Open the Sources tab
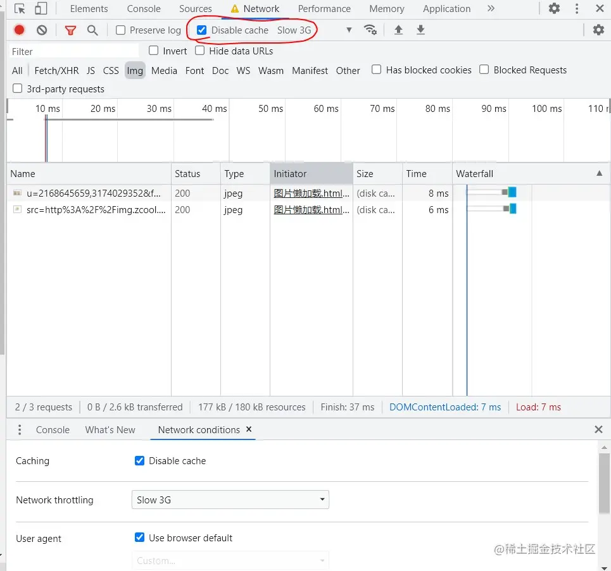611x571 pixels. 195,9
